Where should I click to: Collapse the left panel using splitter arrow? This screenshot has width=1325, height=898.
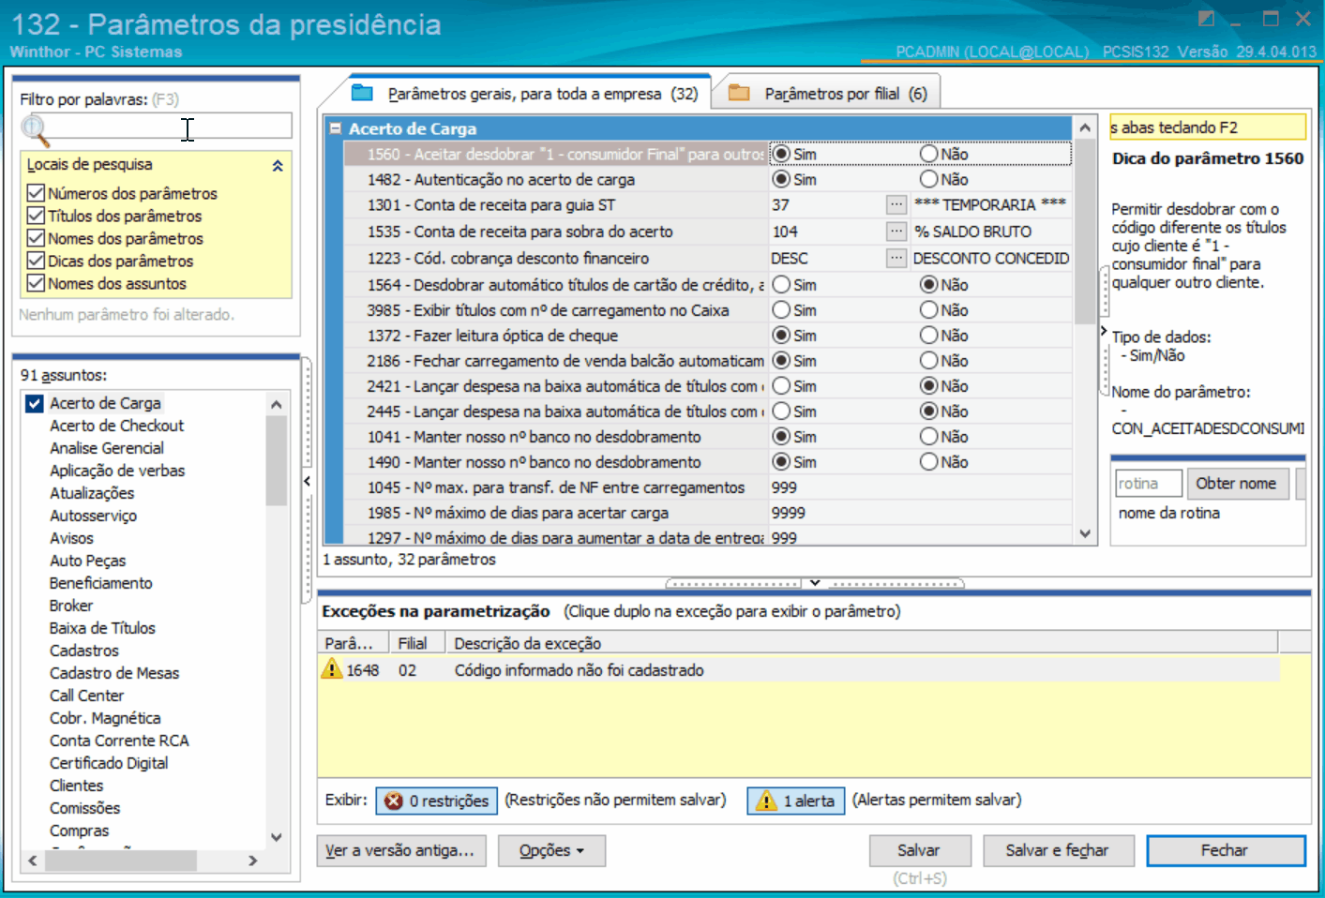(x=307, y=481)
